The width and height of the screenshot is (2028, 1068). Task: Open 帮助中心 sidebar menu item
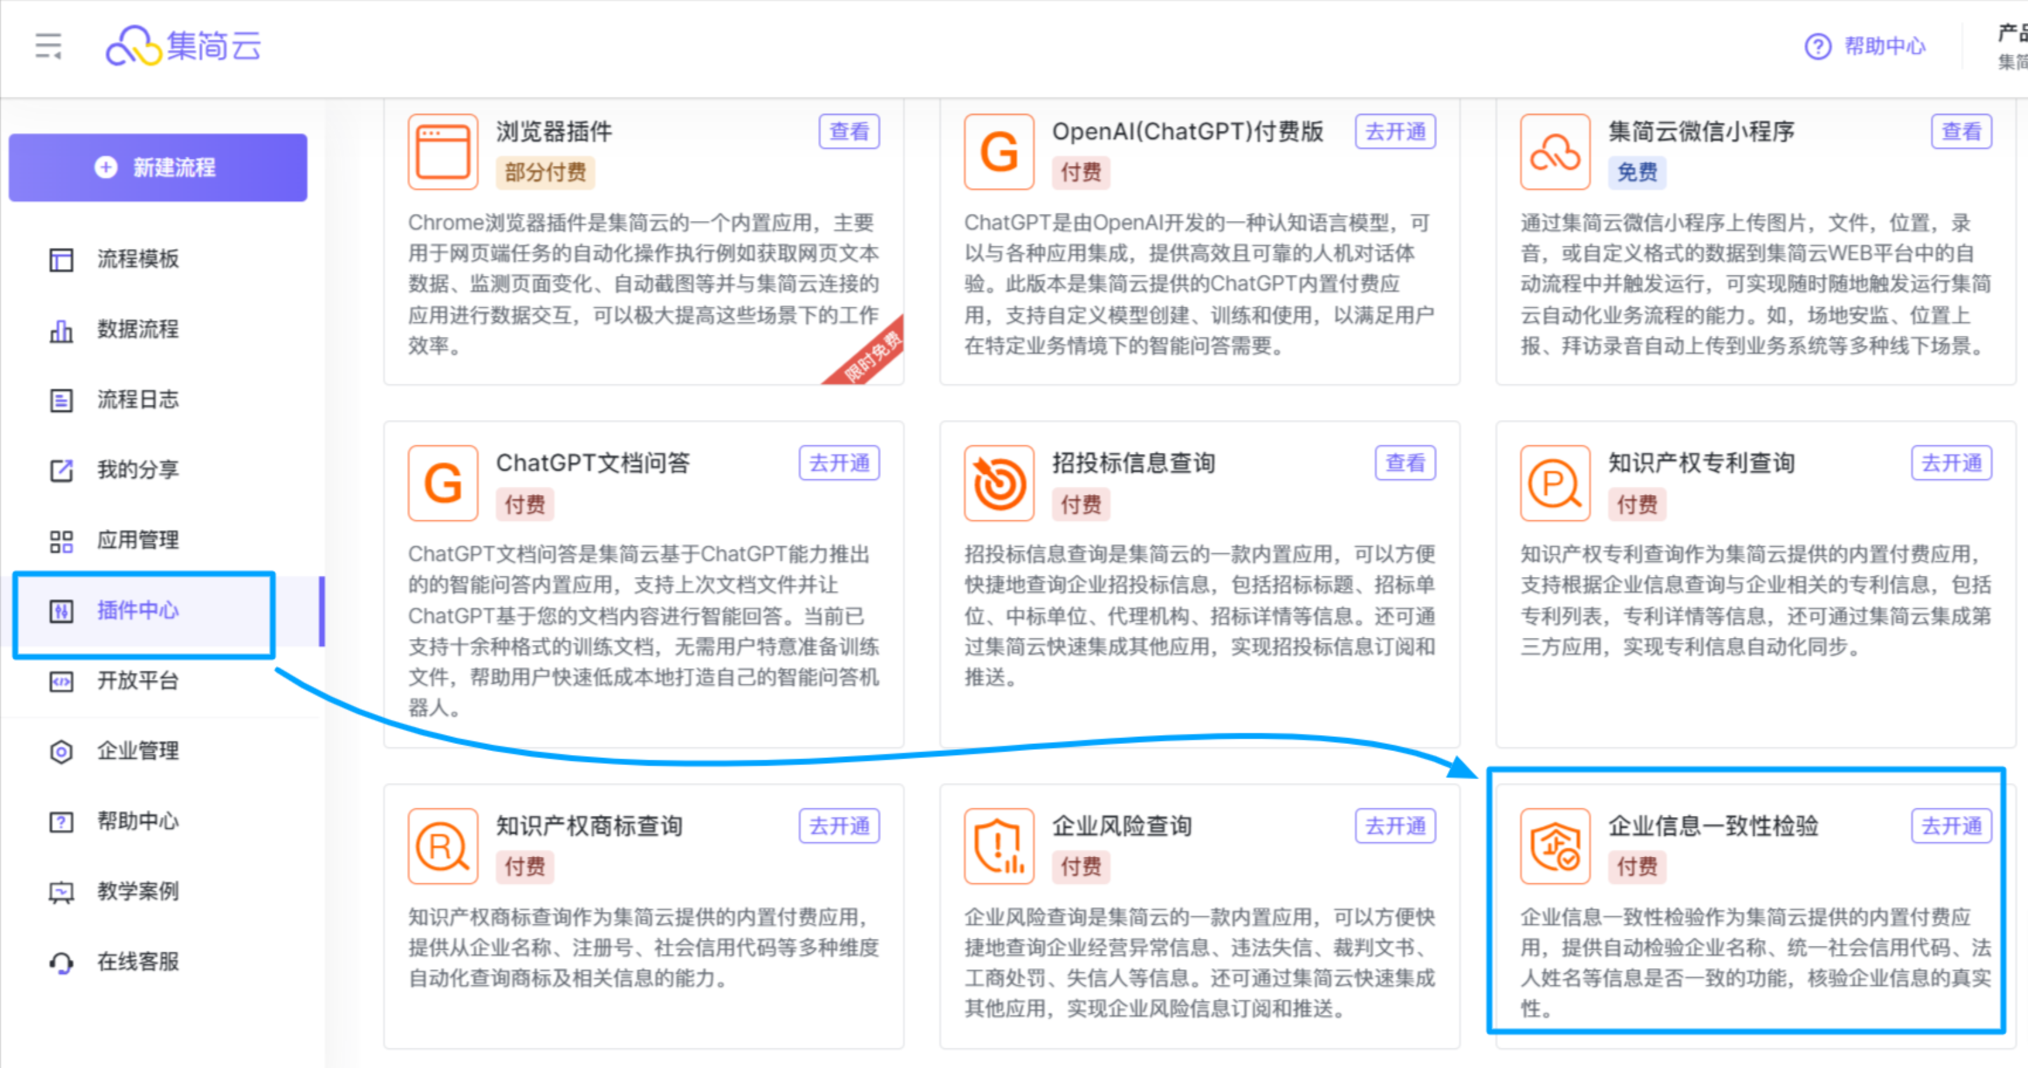pos(139,821)
